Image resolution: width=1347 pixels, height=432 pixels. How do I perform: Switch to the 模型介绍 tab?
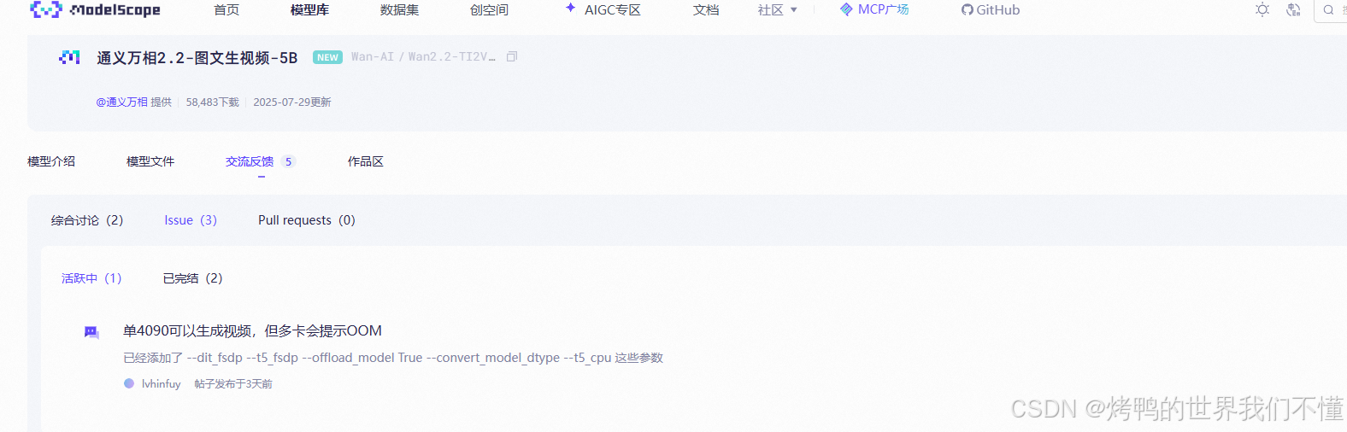(51, 161)
